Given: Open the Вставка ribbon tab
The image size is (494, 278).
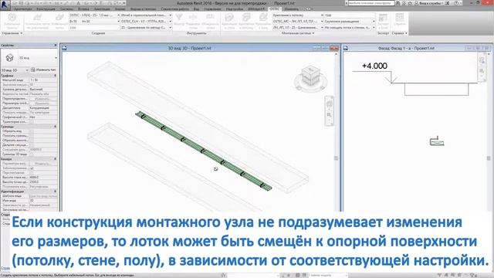Looking at the screenshot, I should coord(83,9).
